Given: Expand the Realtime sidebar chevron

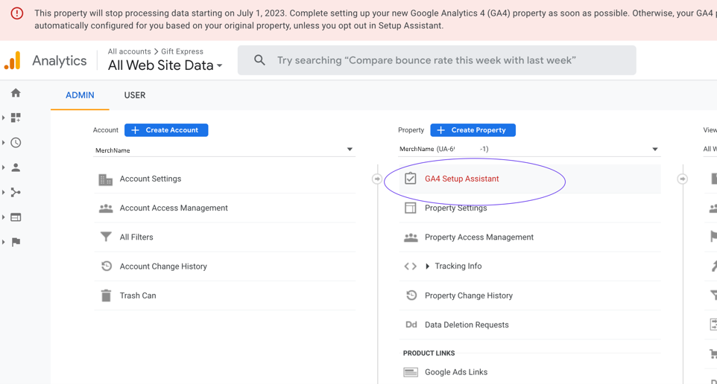Looking at the screenshot, I should click(3, 142).
